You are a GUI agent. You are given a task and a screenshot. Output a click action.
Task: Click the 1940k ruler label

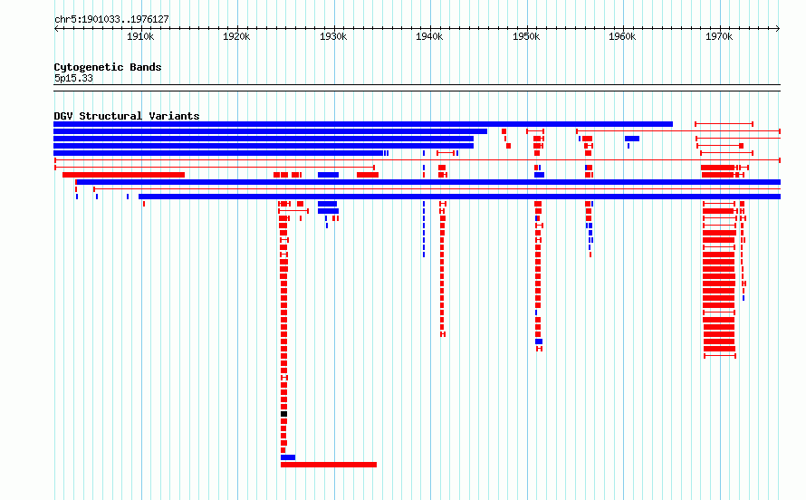pyautogui.click(x=429, y=37)
